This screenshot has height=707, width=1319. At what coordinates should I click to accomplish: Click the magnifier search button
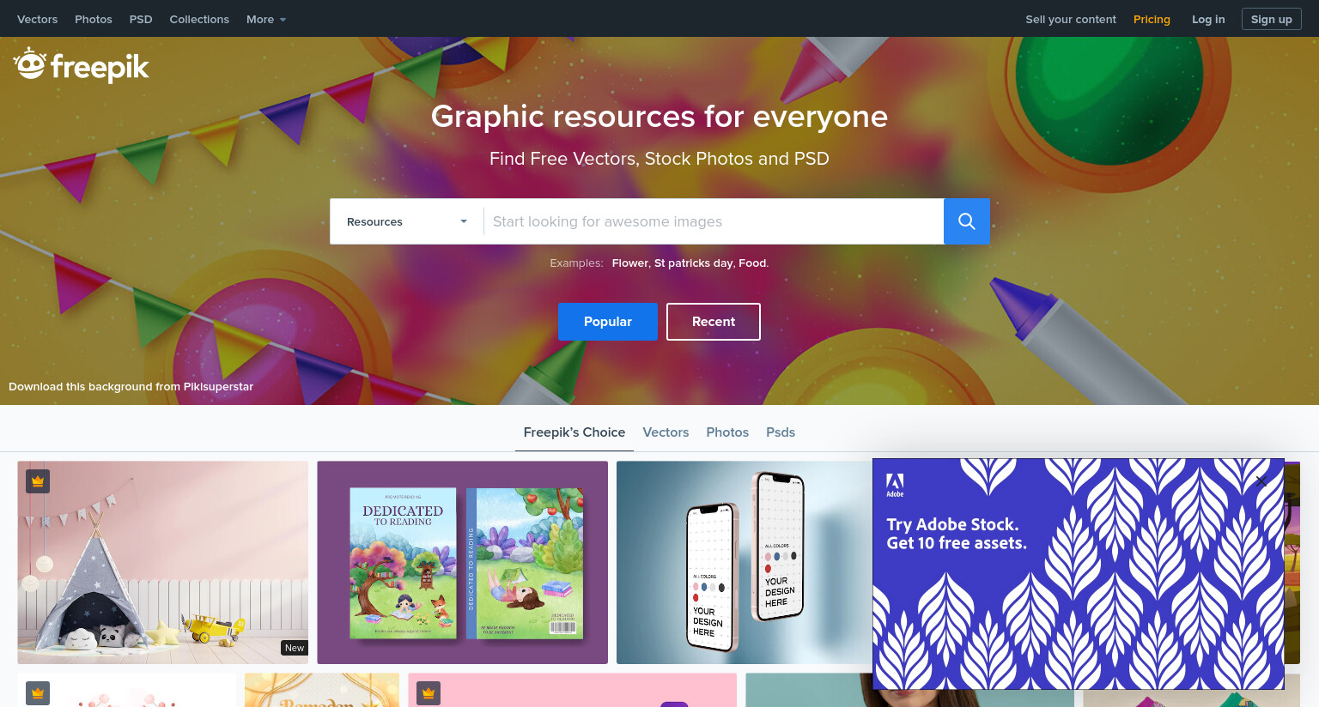[966, 221]
